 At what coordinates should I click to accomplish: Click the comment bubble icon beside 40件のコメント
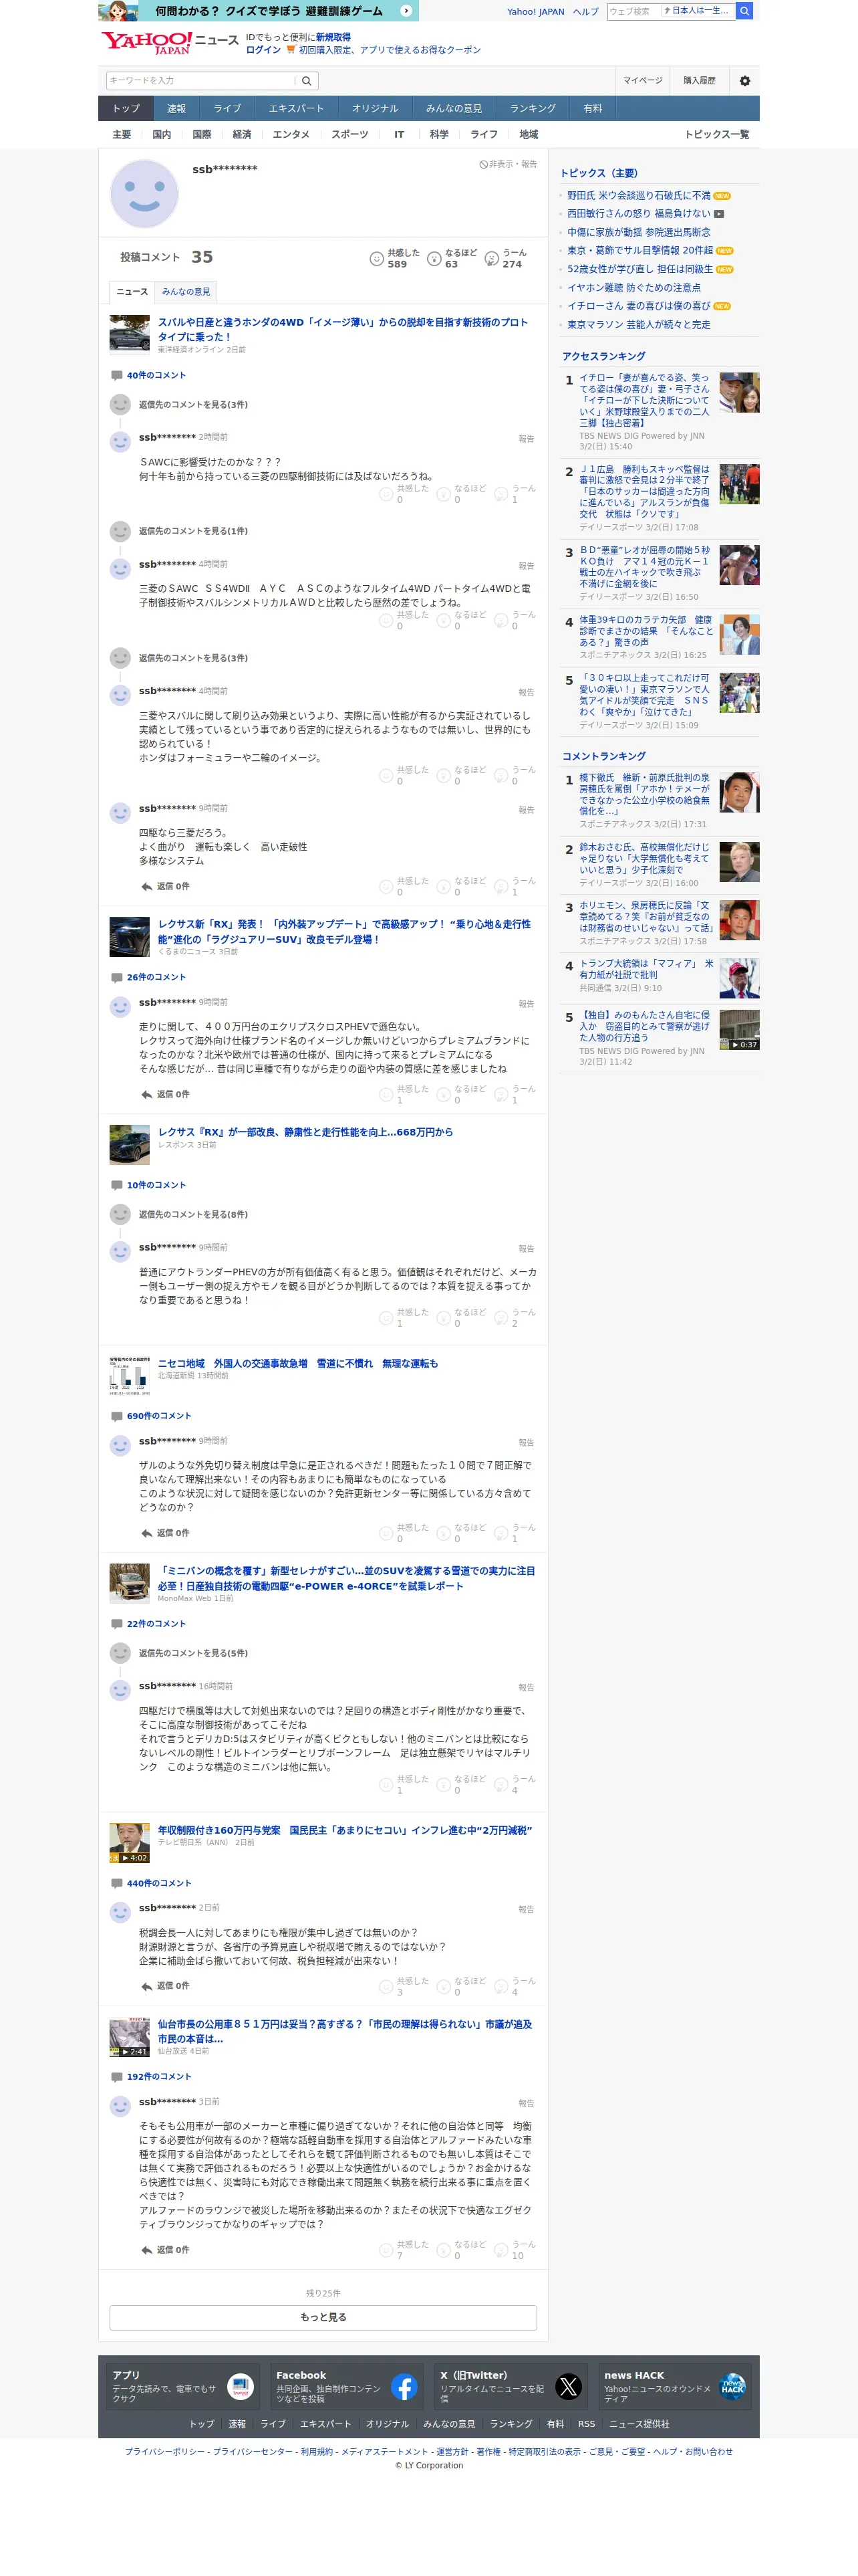pyautogui.click(x=117, y=375)
